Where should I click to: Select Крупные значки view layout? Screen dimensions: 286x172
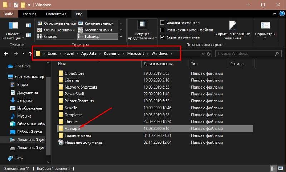pyautogui.click(x=96, y=23)
